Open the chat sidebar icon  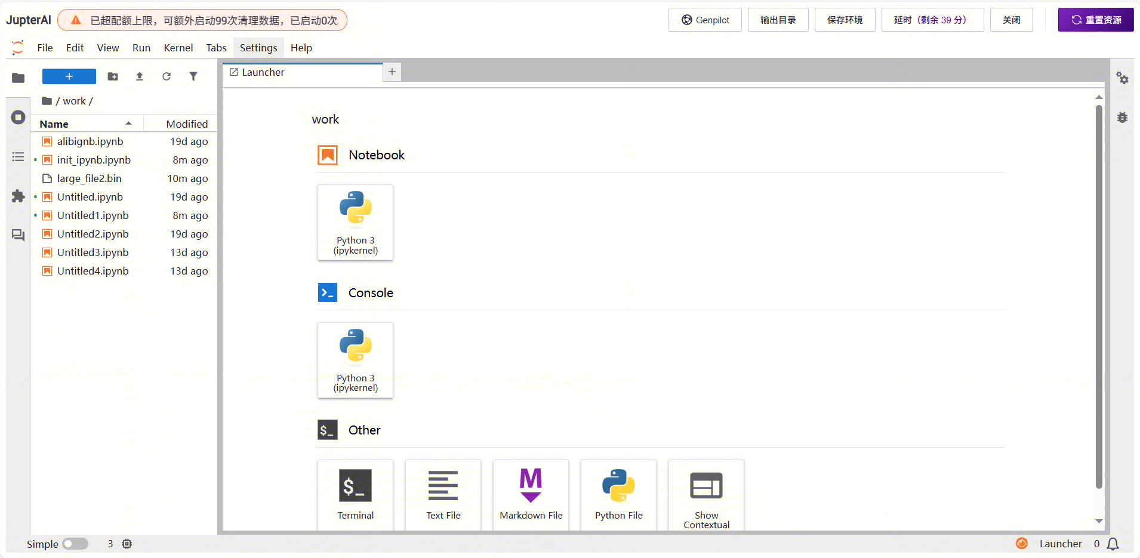pyautogui.click(x=19, y=235)
